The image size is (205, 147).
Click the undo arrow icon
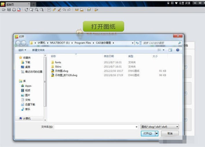point(64,10)
